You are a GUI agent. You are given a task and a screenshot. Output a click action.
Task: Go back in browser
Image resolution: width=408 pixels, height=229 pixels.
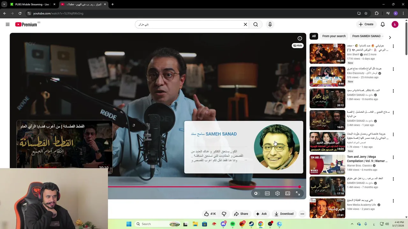[4, 13]
